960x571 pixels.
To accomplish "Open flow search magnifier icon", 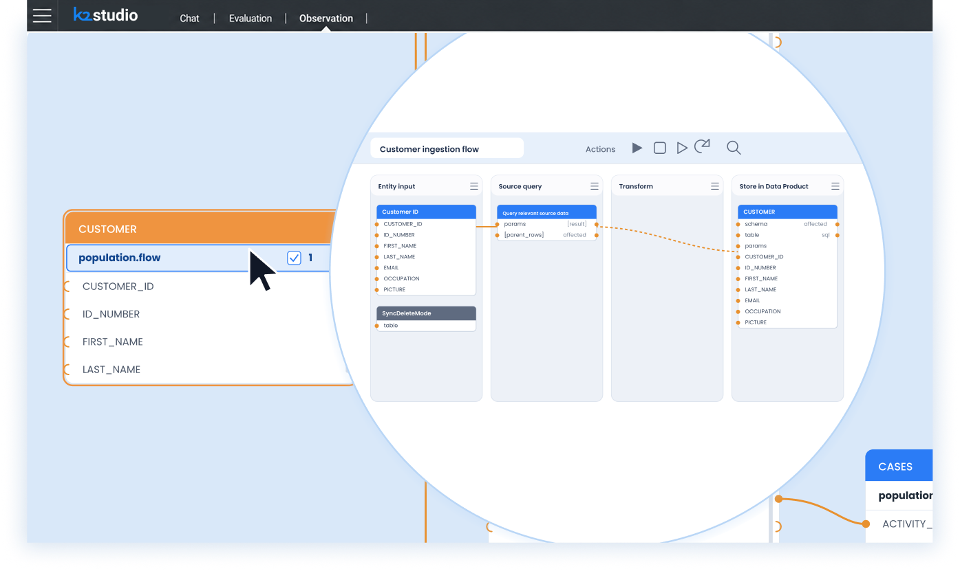I will tap(734, 148).
